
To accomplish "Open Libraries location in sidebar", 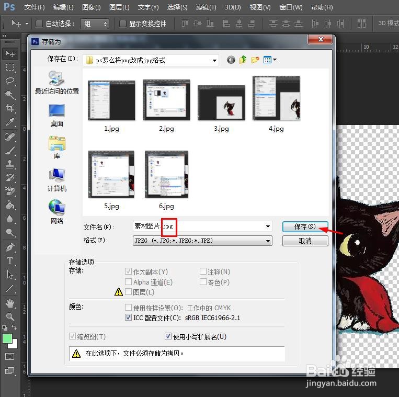I will [x=57, y=148].
